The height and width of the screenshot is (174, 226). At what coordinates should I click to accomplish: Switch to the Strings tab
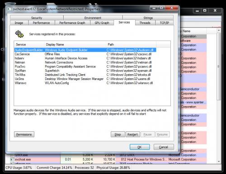coord(148,18)
